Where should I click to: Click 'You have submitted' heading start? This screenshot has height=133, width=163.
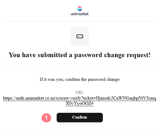point(38,55)
